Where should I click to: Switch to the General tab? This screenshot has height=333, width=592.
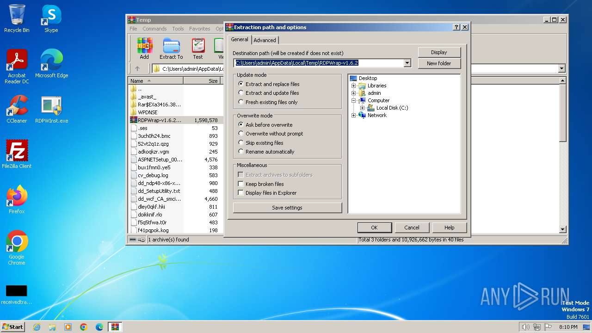pyautogui.click(x=240, y=39)
